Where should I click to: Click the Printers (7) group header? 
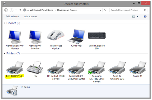coord(13,53)
